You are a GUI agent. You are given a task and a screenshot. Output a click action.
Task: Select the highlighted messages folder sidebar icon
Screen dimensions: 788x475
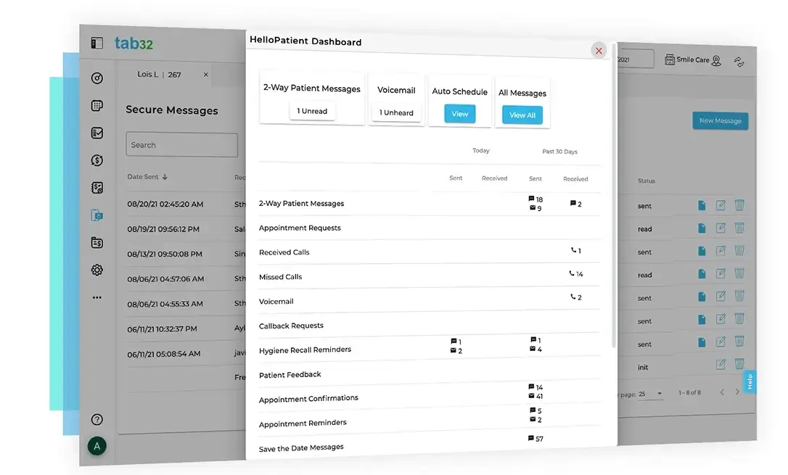pyautogui.click(x=97, y=215)
